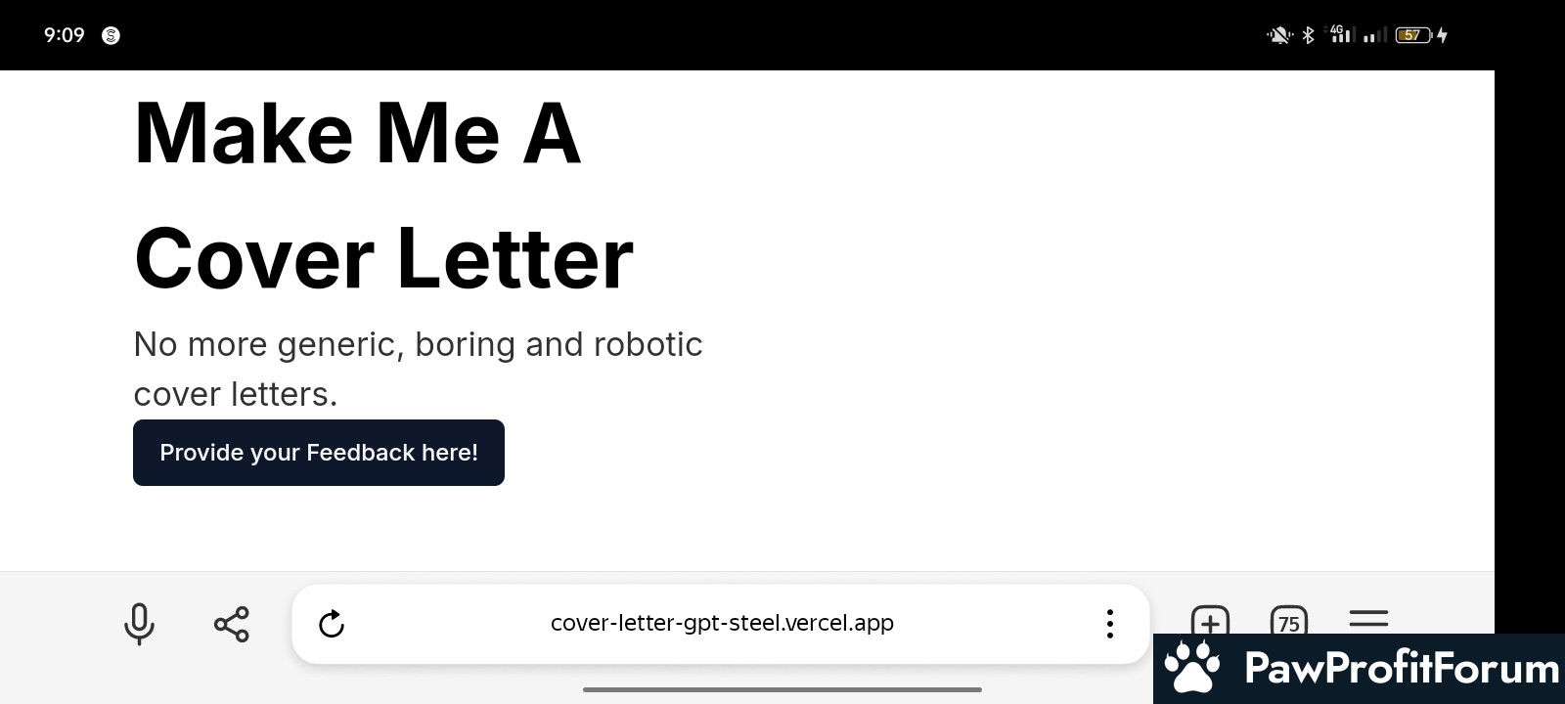Viewport: 1565px width, 704px height.
Task: Tap the charging bolt icon
Action: point(1442,35)
